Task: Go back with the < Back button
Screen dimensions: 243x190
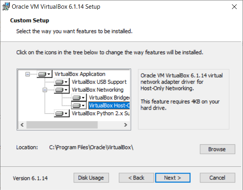Action: pyautogui.click(x=136, y=178)
